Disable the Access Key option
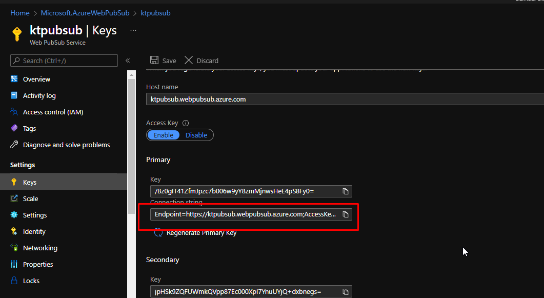 click(196, 135)
